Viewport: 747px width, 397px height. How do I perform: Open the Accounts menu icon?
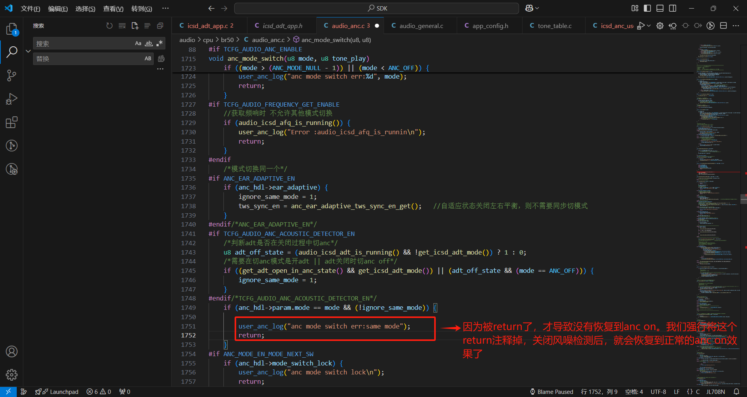(12, 351)
